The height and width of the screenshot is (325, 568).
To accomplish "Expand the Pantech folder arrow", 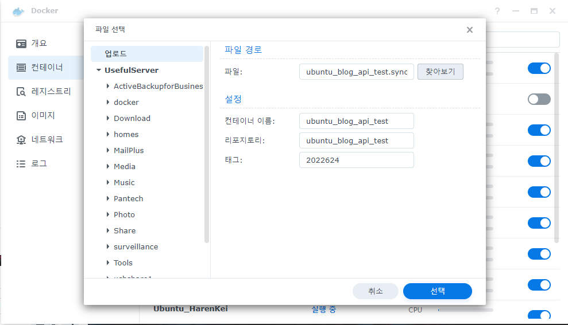I will pyautogui.click(x=107, y=198).
